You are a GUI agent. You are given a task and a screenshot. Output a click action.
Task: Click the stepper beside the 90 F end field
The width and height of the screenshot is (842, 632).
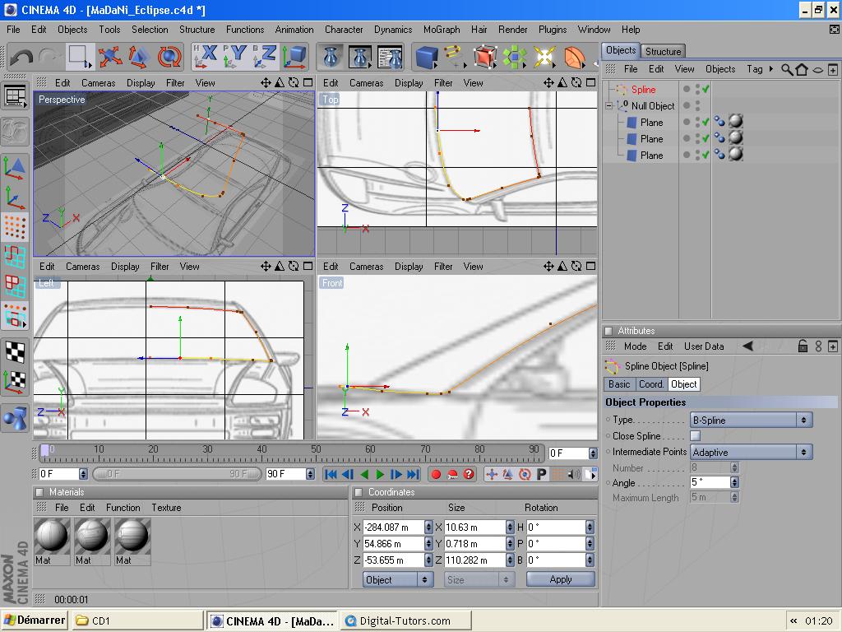(310, 474)
